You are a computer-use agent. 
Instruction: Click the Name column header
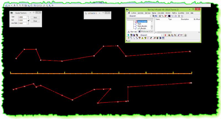point(158,19)
